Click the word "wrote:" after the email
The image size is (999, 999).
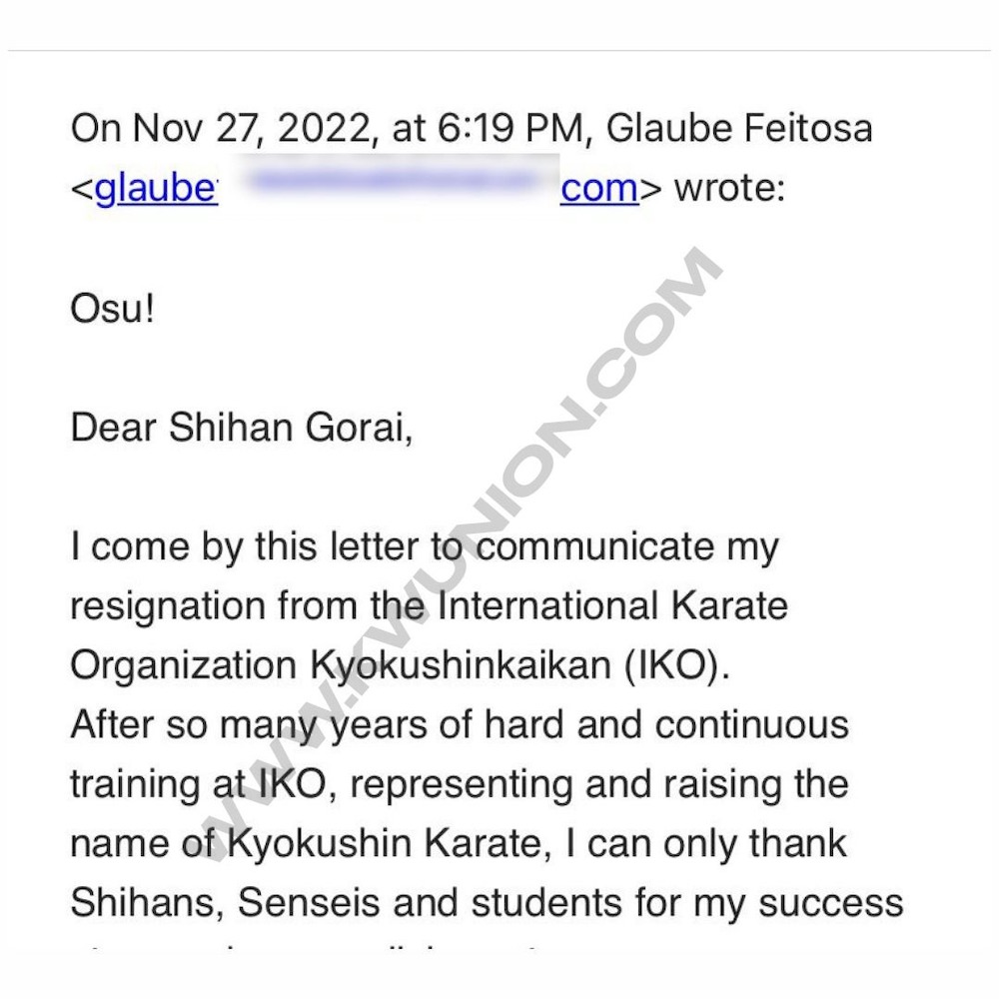730,188
